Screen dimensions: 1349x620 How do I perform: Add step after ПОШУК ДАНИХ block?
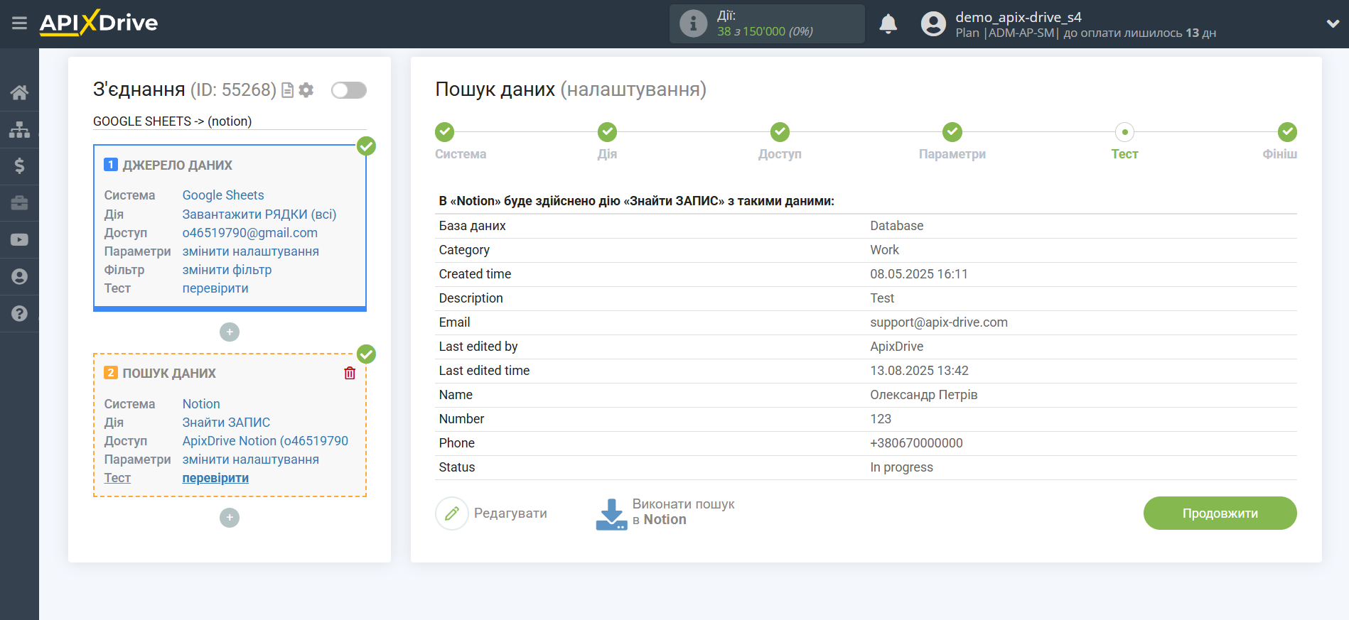click(230, 518)
